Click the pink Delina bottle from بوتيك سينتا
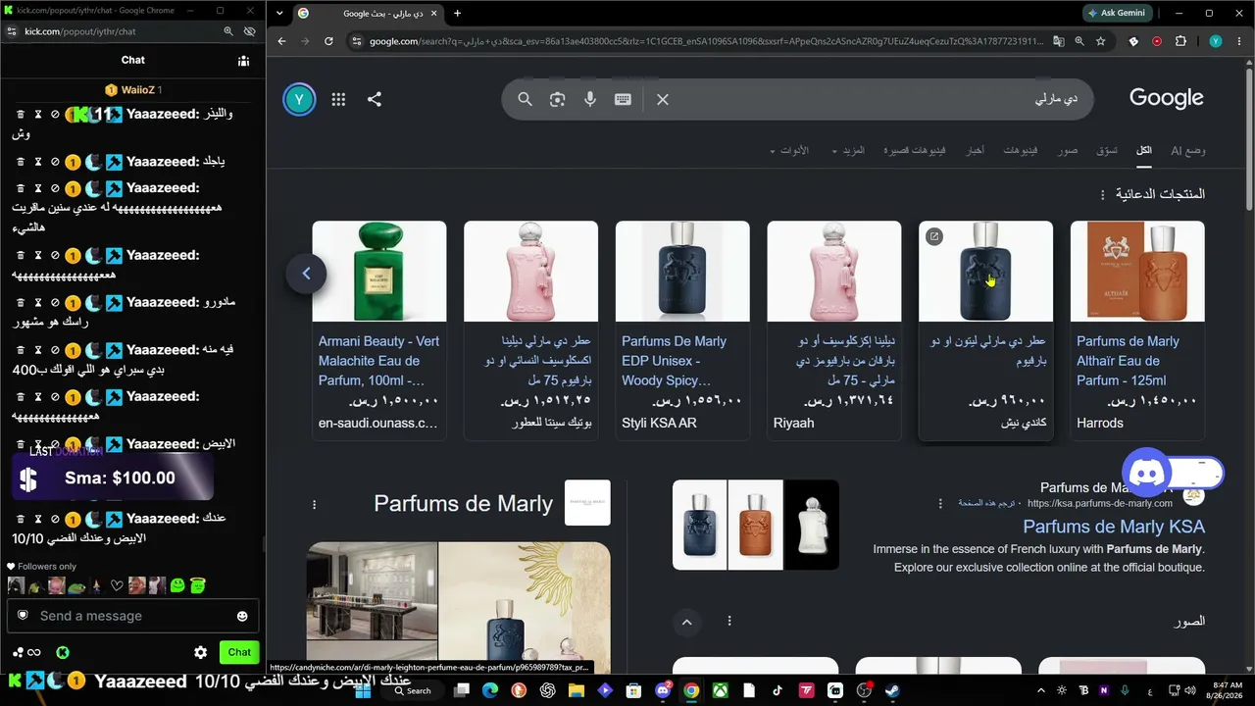Screen dimensions: 1255x706 coord(530,272)
